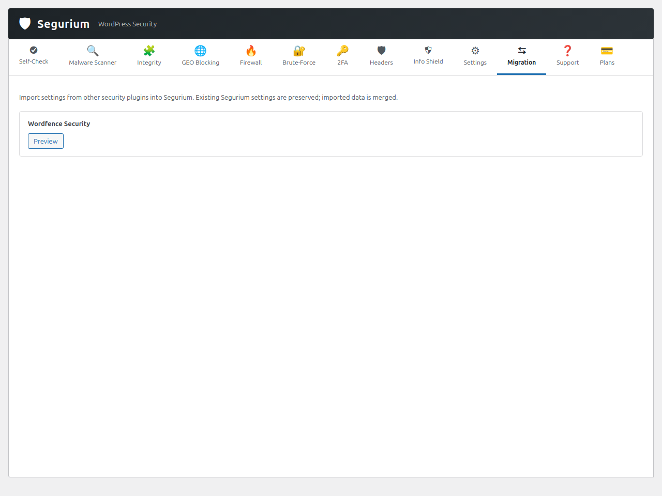Image resolution: width=662 pixels, height=496 pixels.
Task: Click the Integrity puzzle piece icon
Action: pyautogui.click(x=149, y=51)
